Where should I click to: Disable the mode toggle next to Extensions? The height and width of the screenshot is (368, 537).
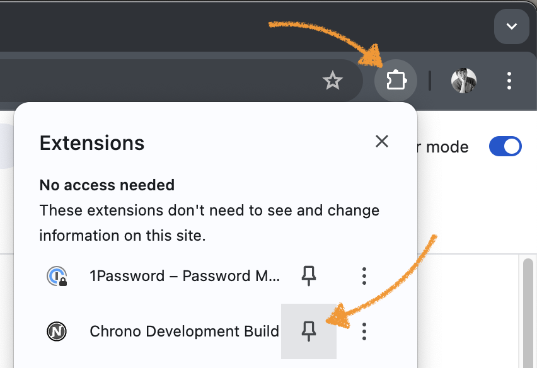point(505,146)
